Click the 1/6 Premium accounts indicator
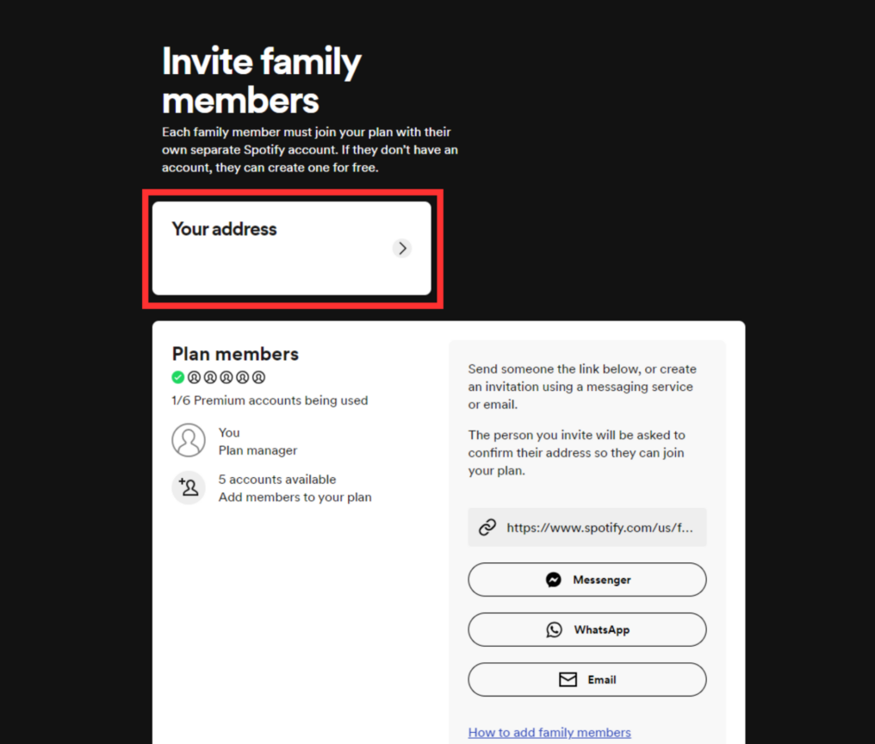This screenshot has width=875, height=744. [x=270, y=400]
